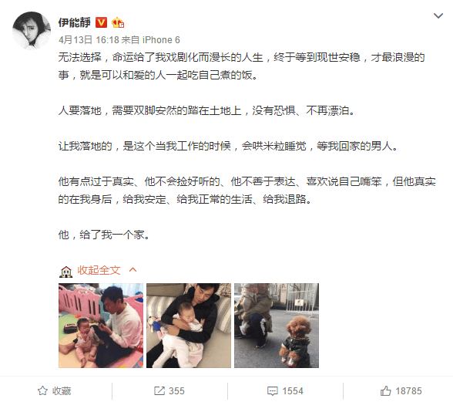Click the crown membership level badge
The image size is (453, 402).
[118, 22]
